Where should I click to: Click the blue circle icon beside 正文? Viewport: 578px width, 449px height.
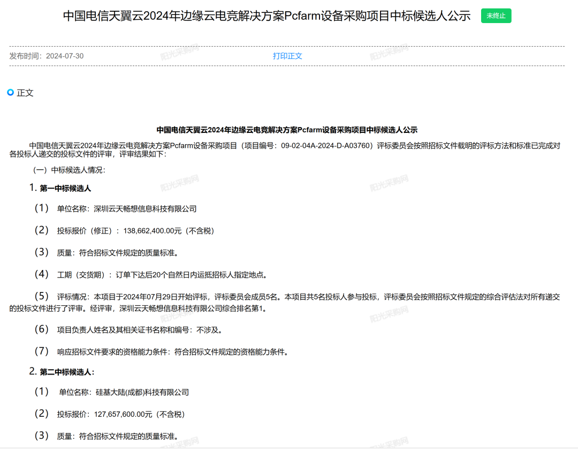point(11,92)
